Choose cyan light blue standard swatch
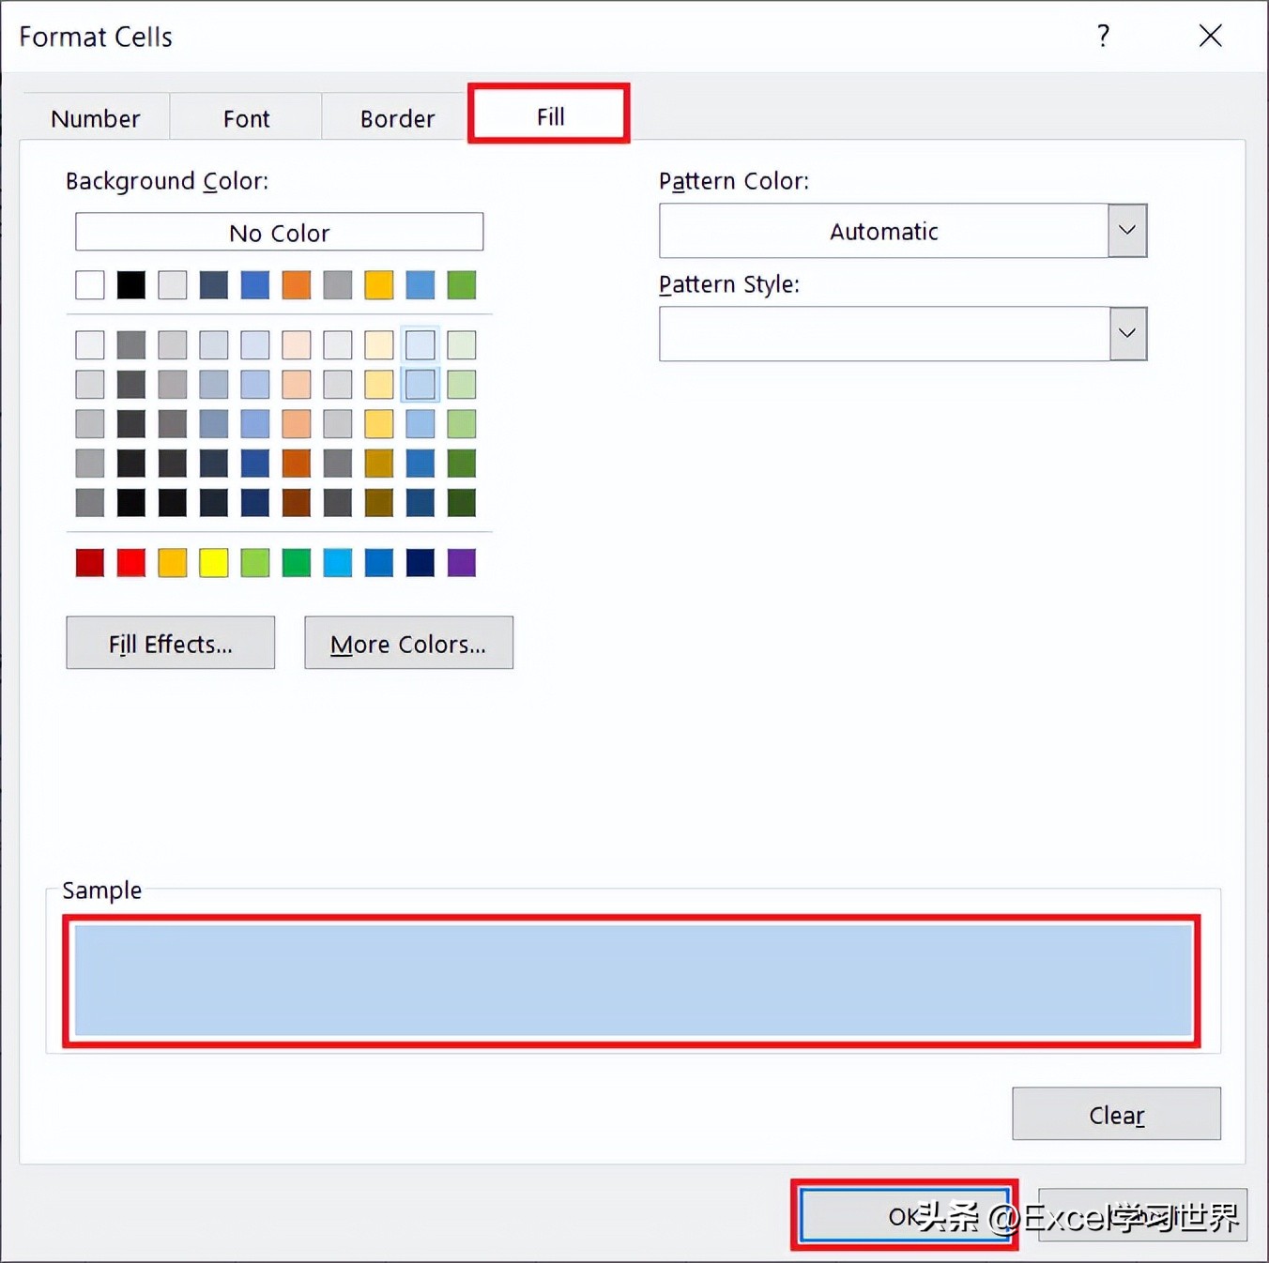 click(338, 562)
